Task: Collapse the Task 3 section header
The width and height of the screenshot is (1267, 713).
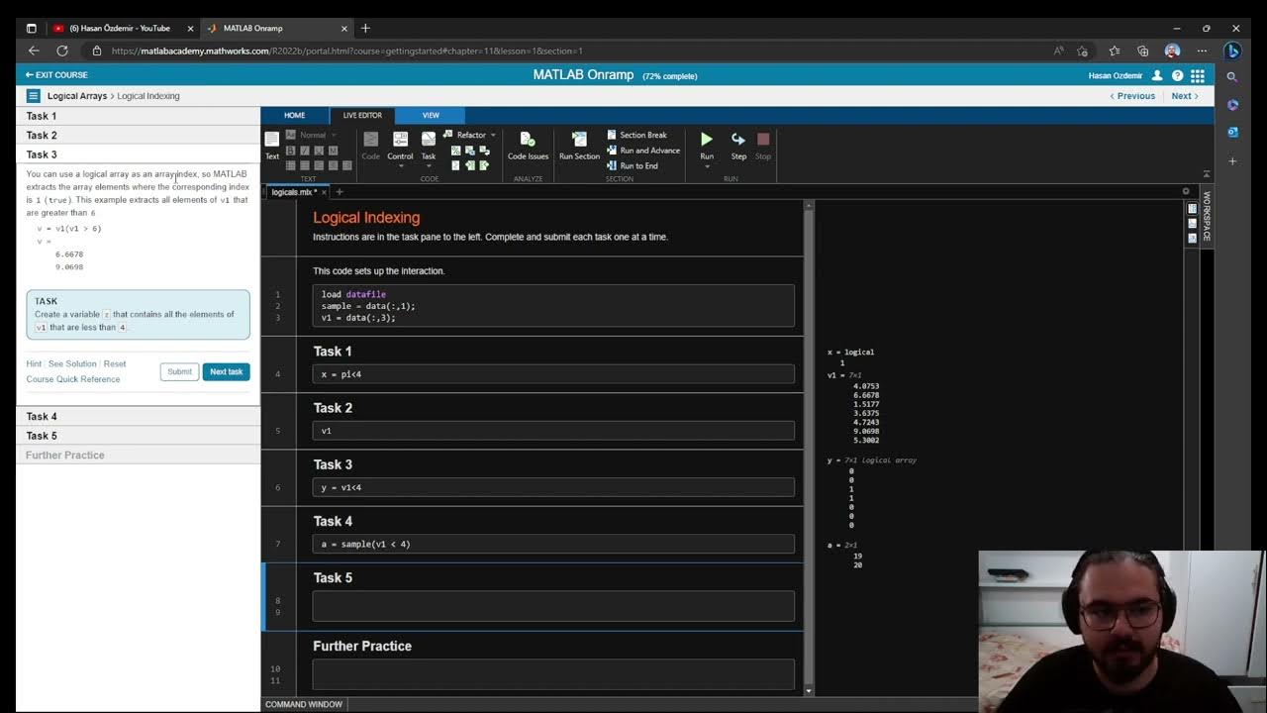Action: (138, 154)
